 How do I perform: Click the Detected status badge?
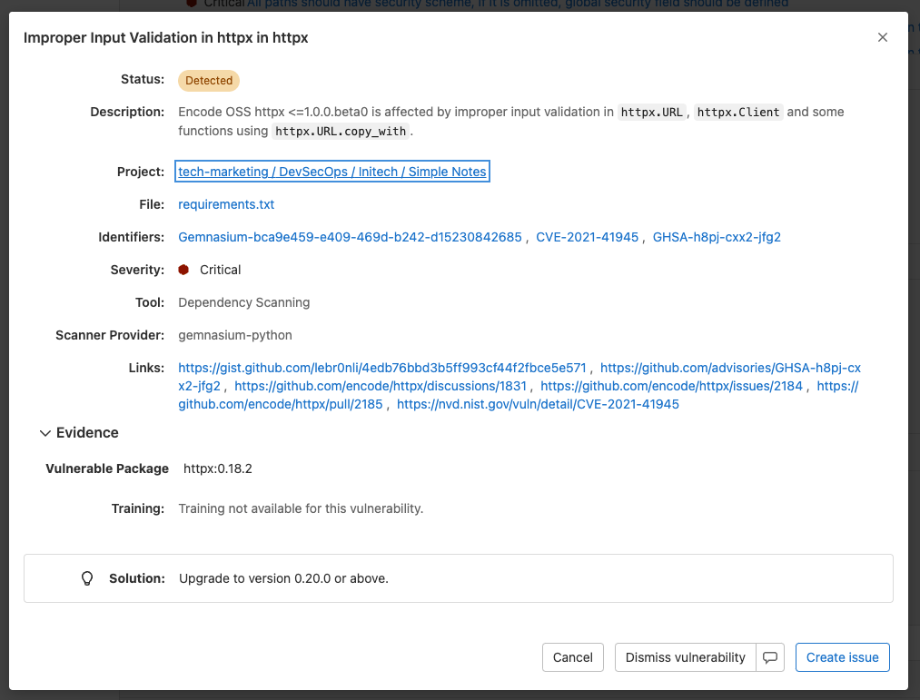tap(208, 81)
